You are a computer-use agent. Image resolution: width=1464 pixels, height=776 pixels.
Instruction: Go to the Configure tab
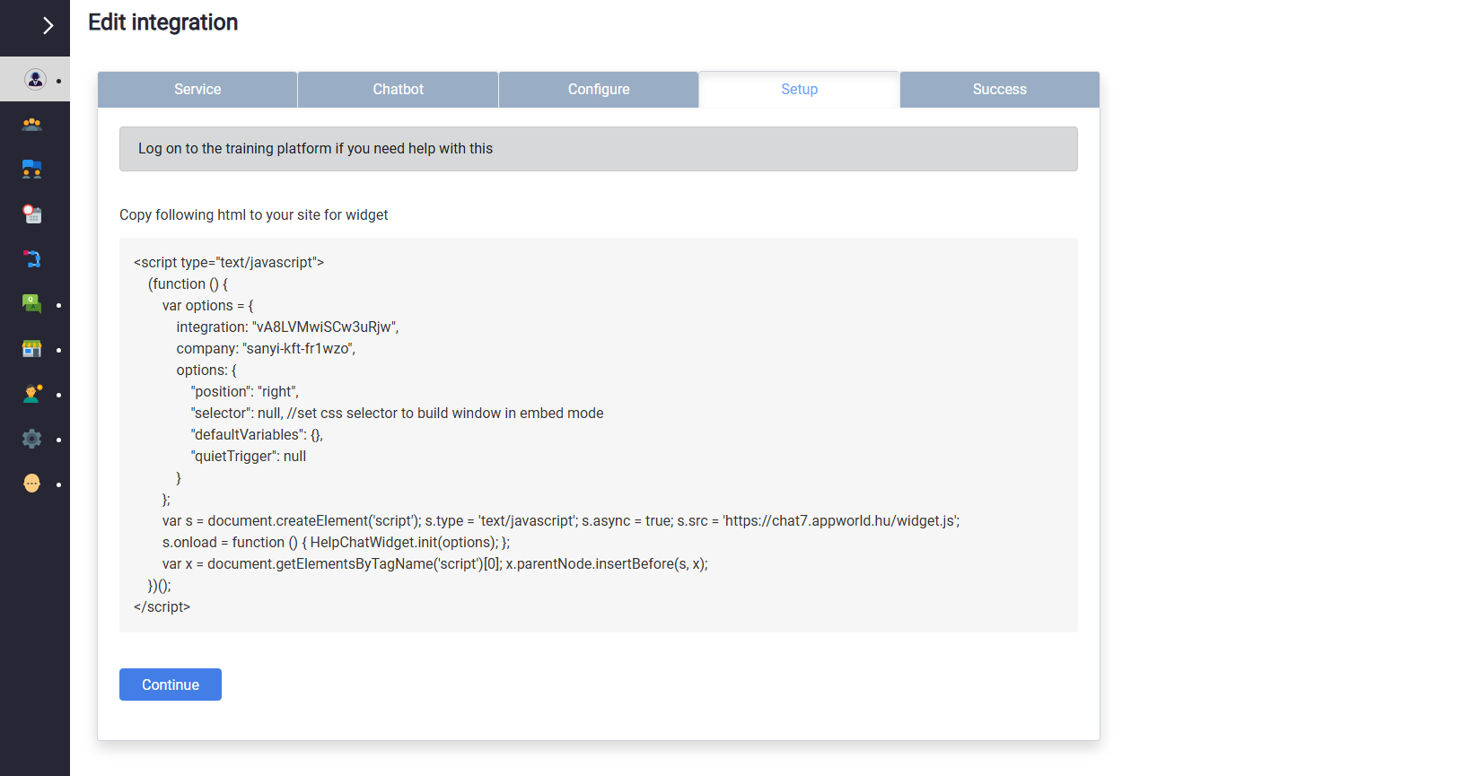(599, 90)
